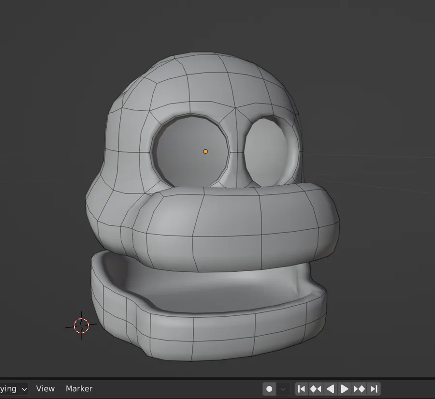Open the Keying dropdown in the timeline
The height and width of the screenshot is (399, 435).
pyautogui.click(x=14, y=389)
